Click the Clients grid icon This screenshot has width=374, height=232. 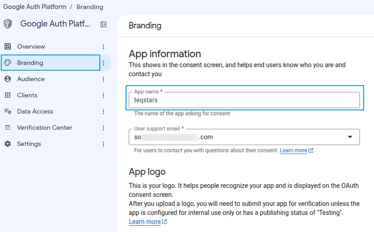(x=8, y=95)
